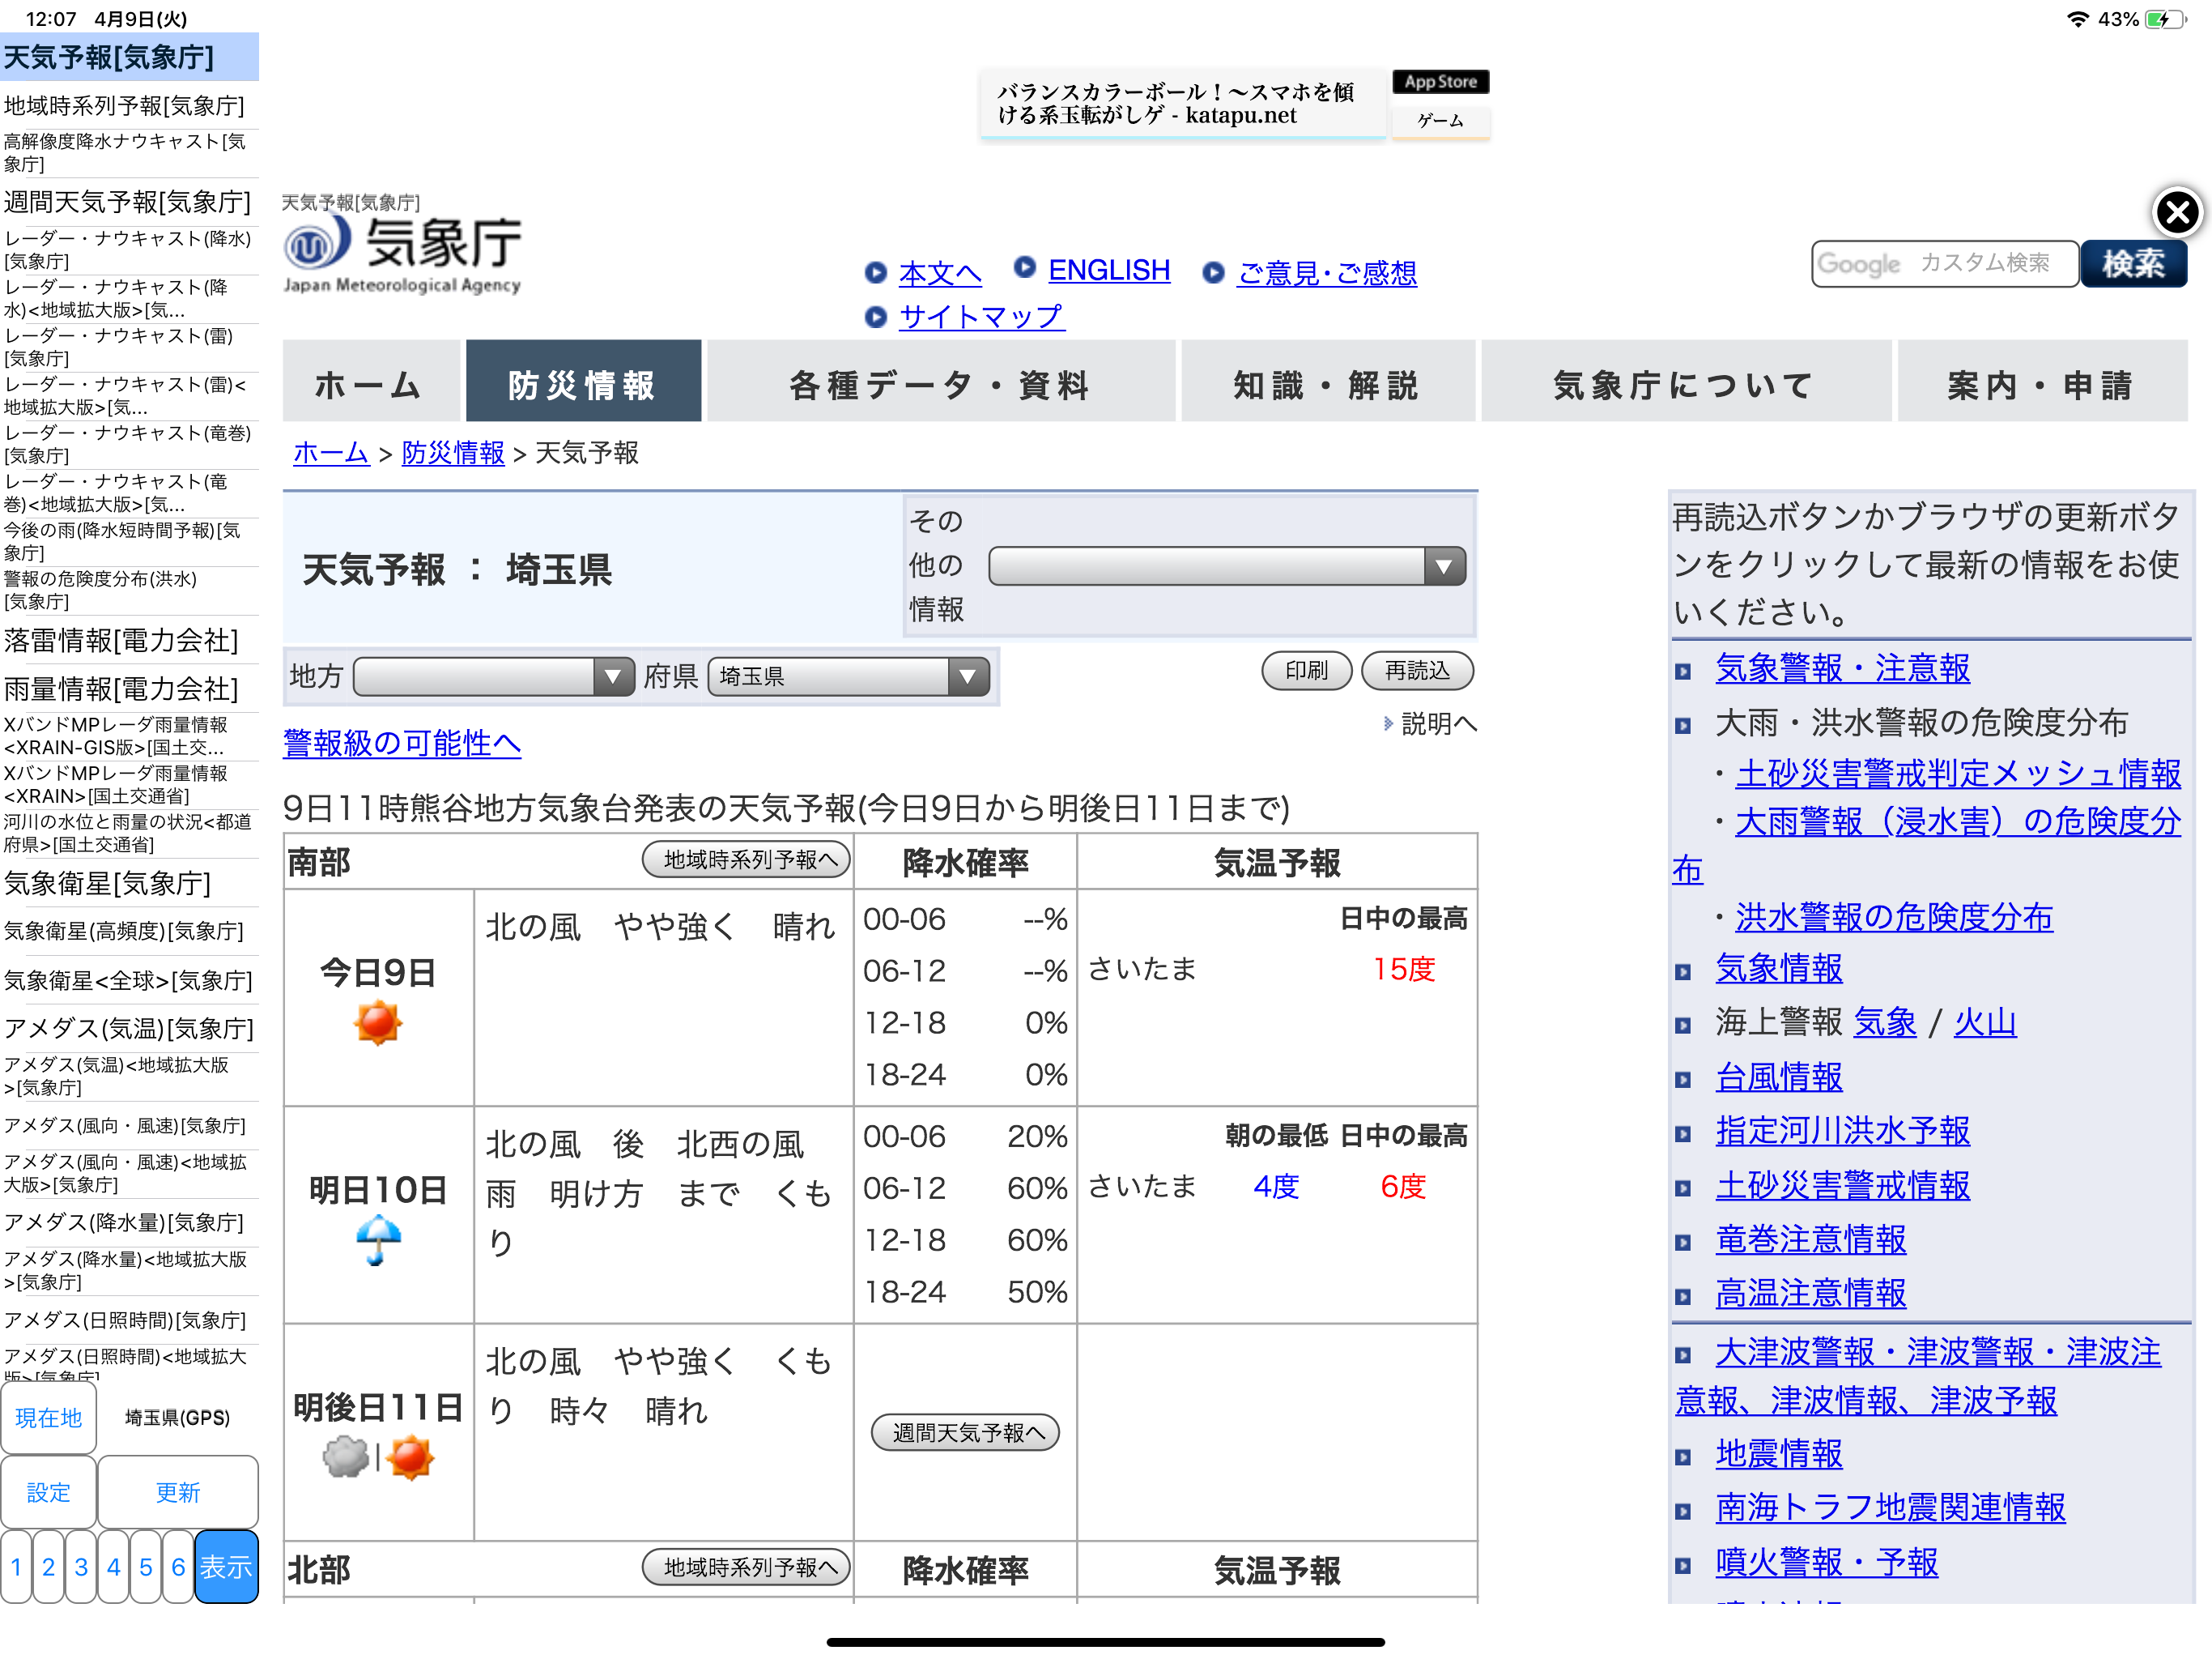The width and height of the screenshot is (2212, 1659).
Task: Select 気象衛星[気象庁] in the sidebar
Action: (129, 884)
